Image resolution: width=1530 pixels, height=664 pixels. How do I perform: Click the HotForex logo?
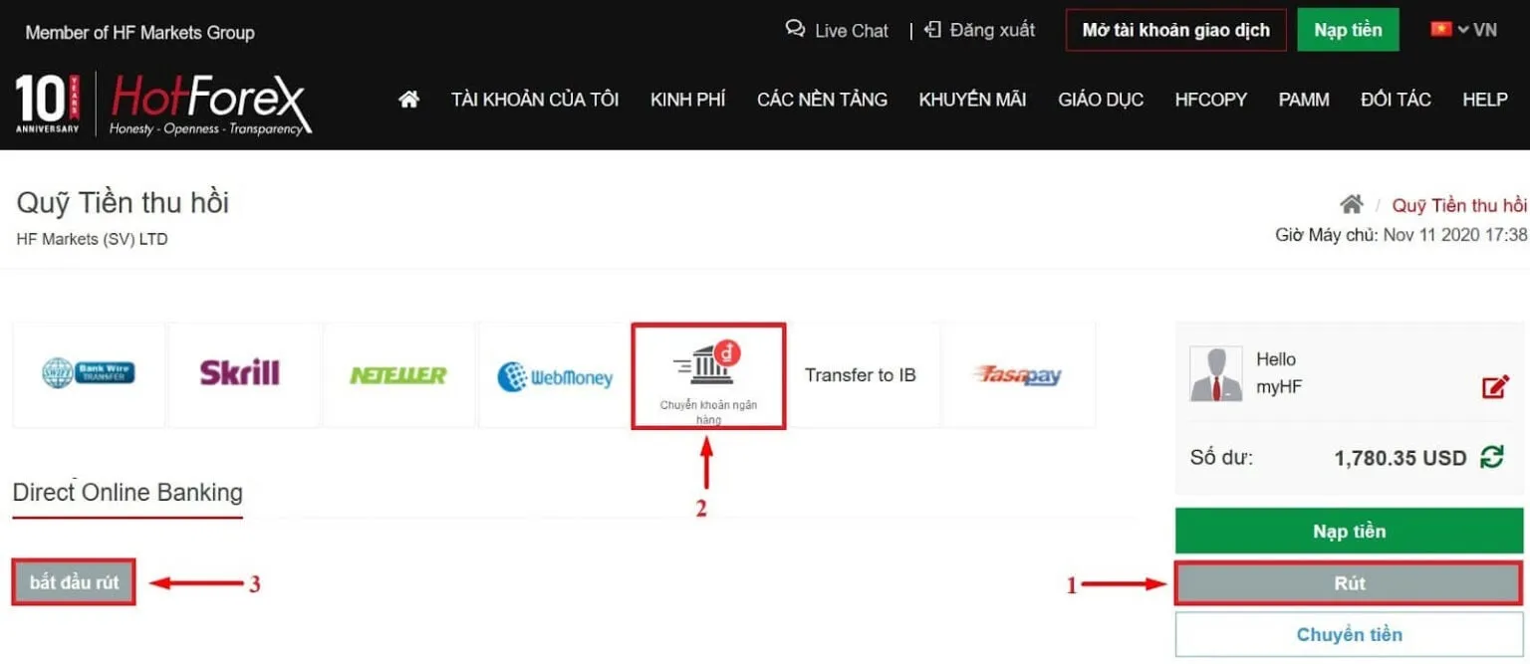click(210, 105)
